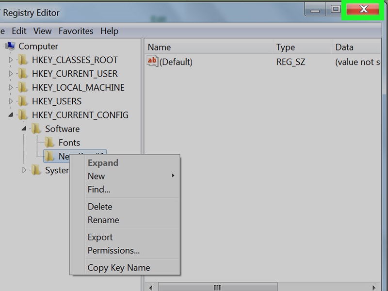Select the Computer tree label
The image size is (388, 291).
click(x=38, y=46)
